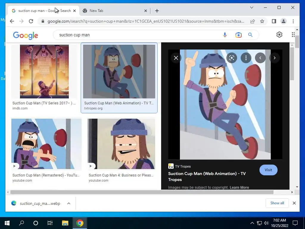Open the TV Tropes preview title link
This screenshot has width=305, height=229.
(207, 177)
